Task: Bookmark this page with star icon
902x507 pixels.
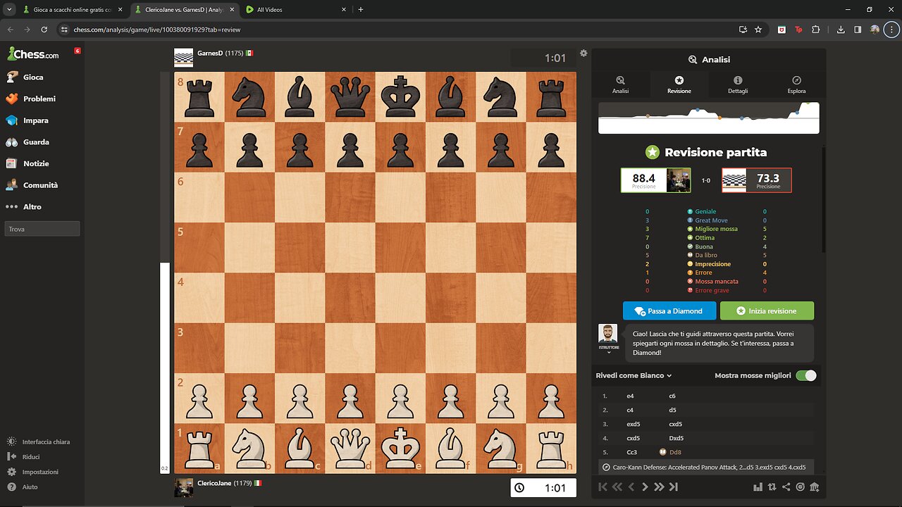Action: tap(758, 30)
